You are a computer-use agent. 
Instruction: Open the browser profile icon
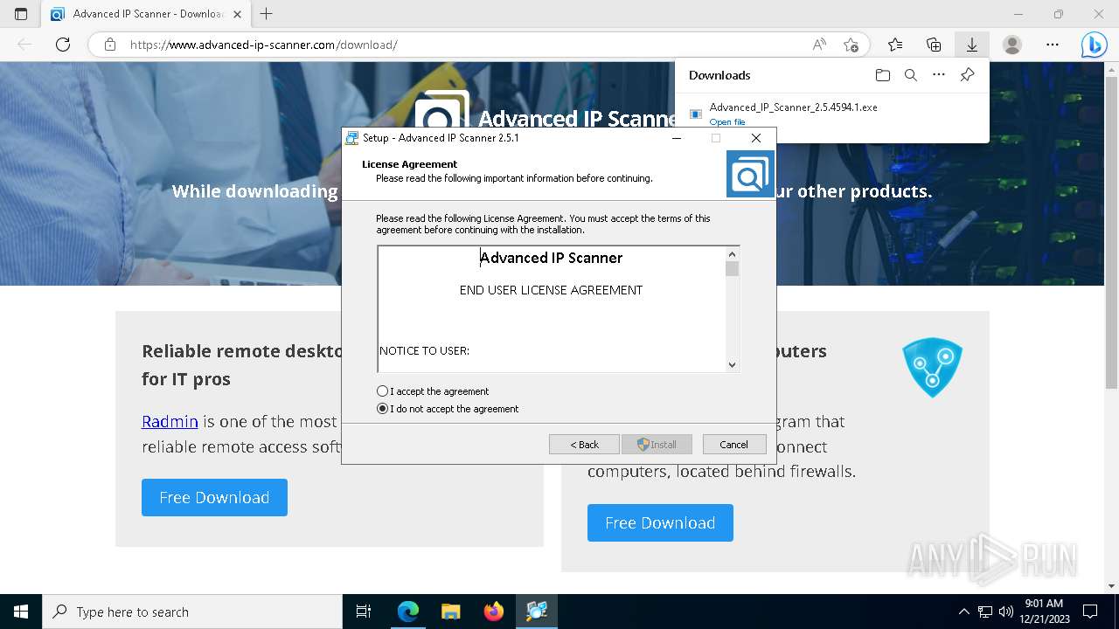click(x=1012, y=45)
